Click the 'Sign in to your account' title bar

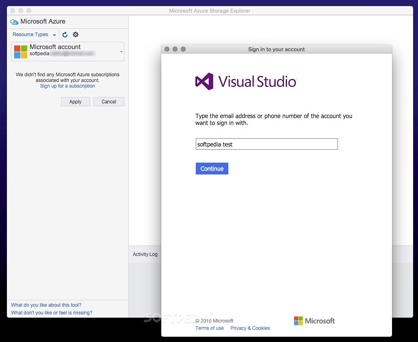[x=276, y=49]
